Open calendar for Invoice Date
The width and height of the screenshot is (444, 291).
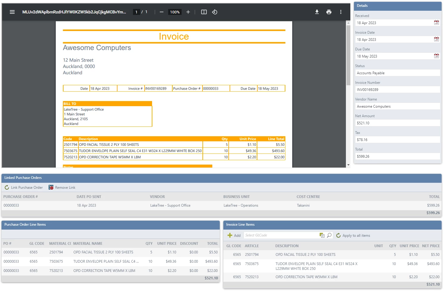(437, 39)
